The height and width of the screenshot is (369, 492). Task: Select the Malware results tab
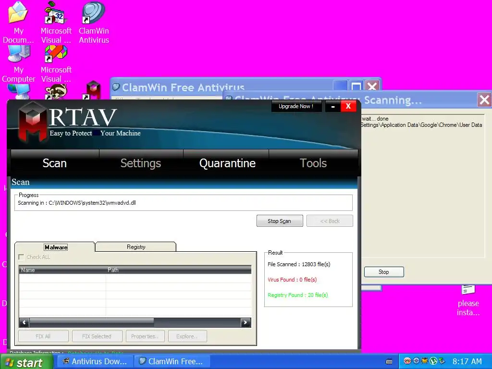(56, 247)
